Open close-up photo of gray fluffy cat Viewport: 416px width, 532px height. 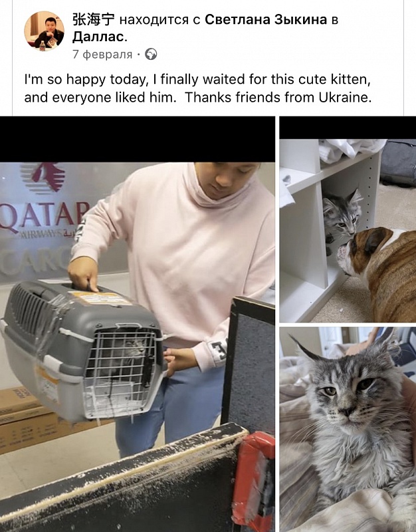[x=348, y=430]
